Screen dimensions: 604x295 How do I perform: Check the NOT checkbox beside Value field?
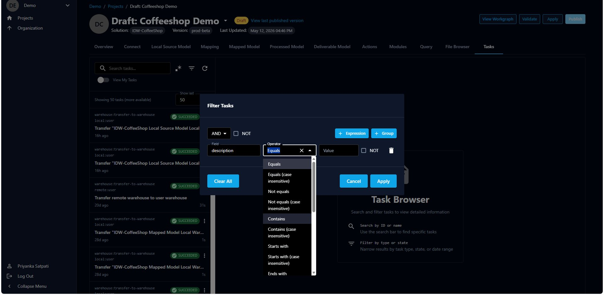[x=364, y=150]
